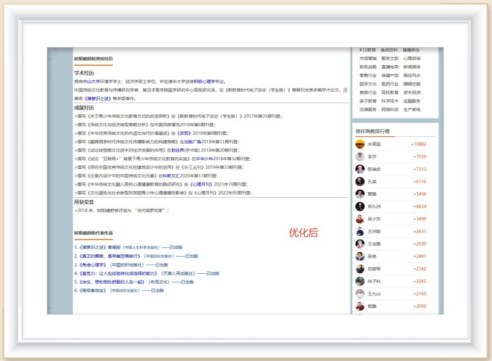Image resolution: width=492 pixels, height=361 pixels.
Task: Open the 法律服务 category link
Action: point(368,109)
